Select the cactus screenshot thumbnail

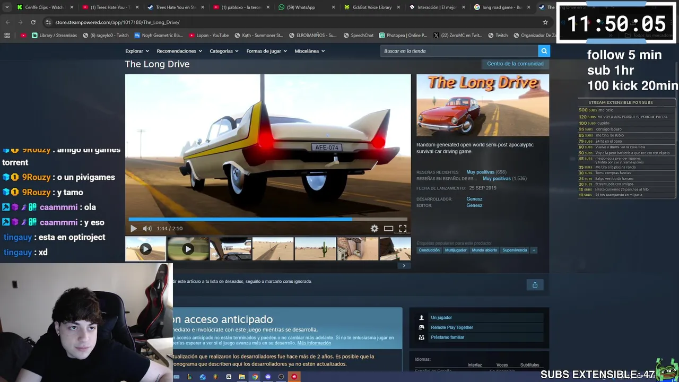coord(315,249)
